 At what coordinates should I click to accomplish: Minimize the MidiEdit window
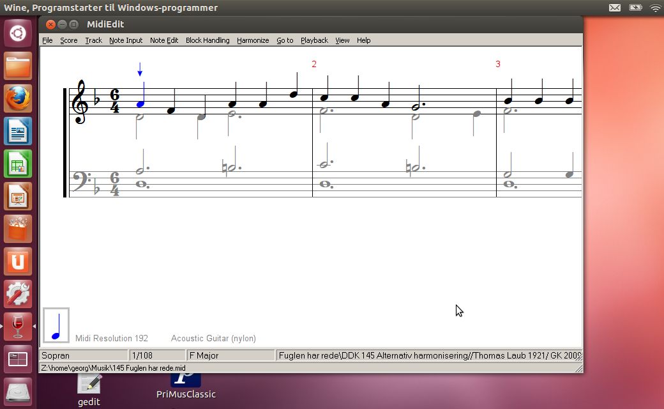pyautogui.click(x=62, y=24)
